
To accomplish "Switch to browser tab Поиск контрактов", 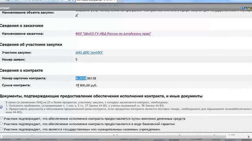I will tap(96, 1).
